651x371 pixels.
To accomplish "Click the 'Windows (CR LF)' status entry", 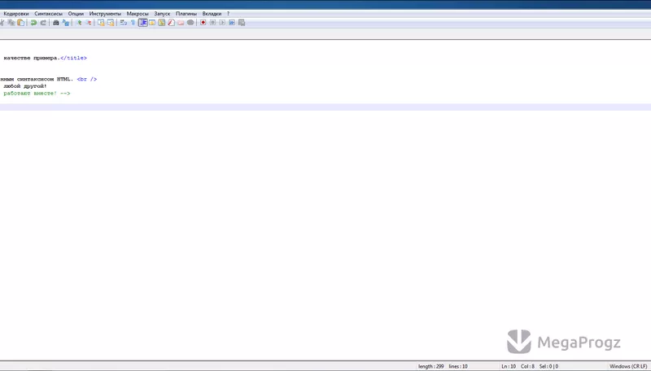I will click(x=628, y=366).
